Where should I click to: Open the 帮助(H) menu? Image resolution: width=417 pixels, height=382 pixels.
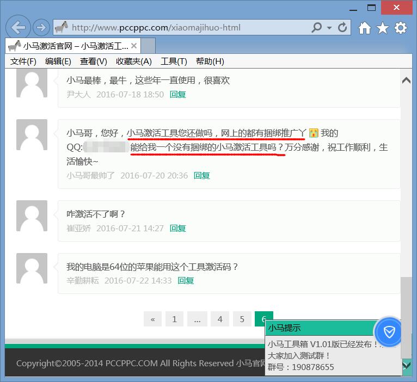(210, 61)
